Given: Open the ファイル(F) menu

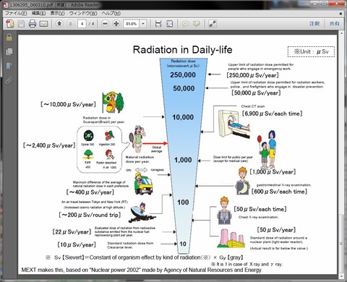Looking at the screenshot, I should tap(16, 13).
